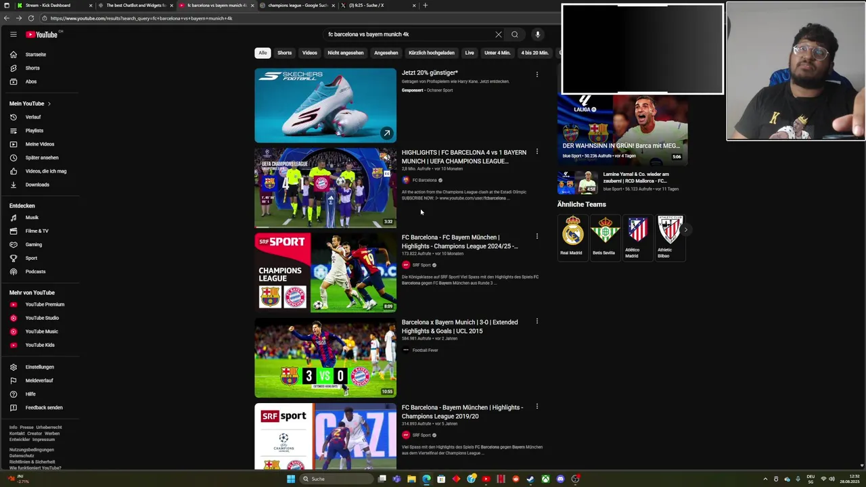Play the Barcelona 4 vs 1 Bayern highlights thumbnail
The height and width of the screenshot is (487, 866).
[325, 188]
